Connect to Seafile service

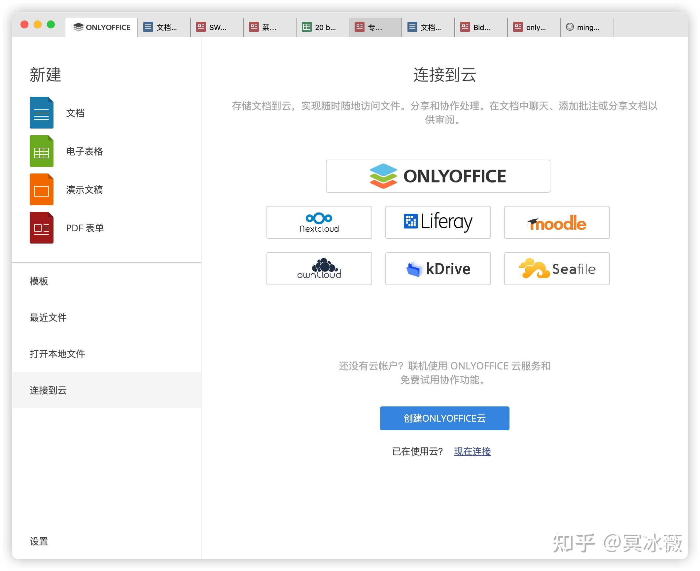point(556,268)
